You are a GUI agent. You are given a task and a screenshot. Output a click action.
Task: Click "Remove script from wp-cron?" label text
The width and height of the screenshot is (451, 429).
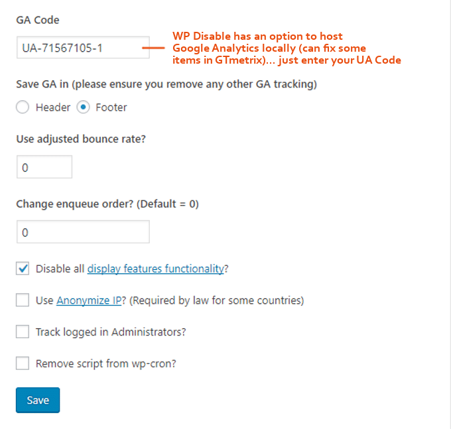[x=106, y=364]
